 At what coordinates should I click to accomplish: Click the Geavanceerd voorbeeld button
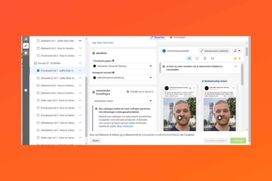click(215, 51)
